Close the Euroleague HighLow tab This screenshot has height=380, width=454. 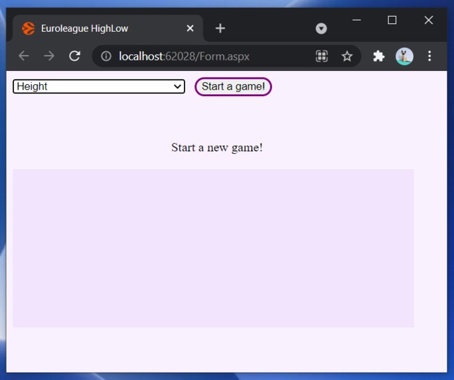click(190, 29)
